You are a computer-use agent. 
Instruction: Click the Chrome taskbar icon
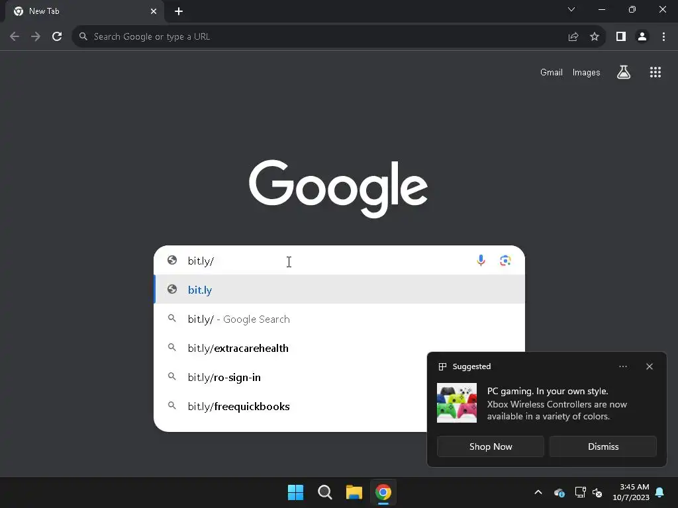click(383, 492)
